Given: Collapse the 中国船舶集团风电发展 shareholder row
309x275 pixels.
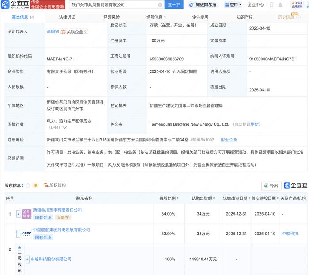Looking at the screenshot, I should (x=19, y=234).
